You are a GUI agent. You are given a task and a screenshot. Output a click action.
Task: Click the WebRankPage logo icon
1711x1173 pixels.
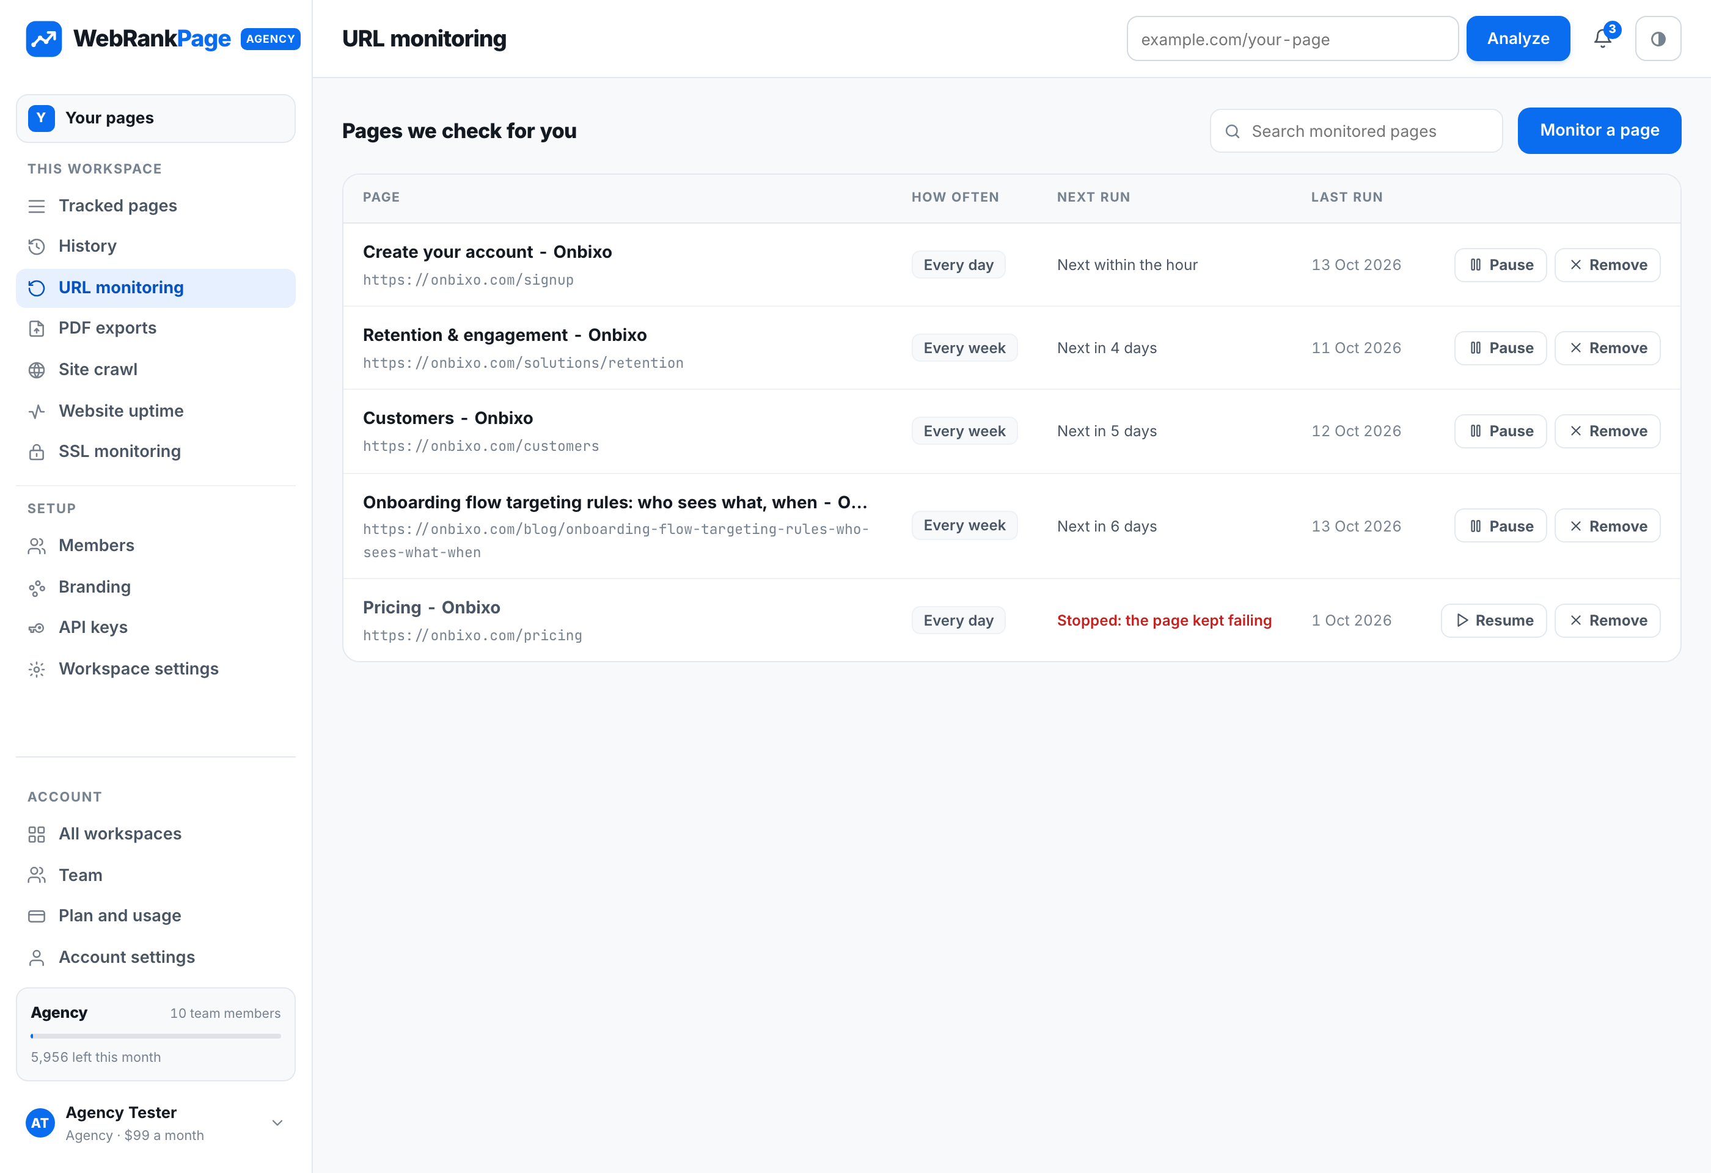click(x=43, y=38)
